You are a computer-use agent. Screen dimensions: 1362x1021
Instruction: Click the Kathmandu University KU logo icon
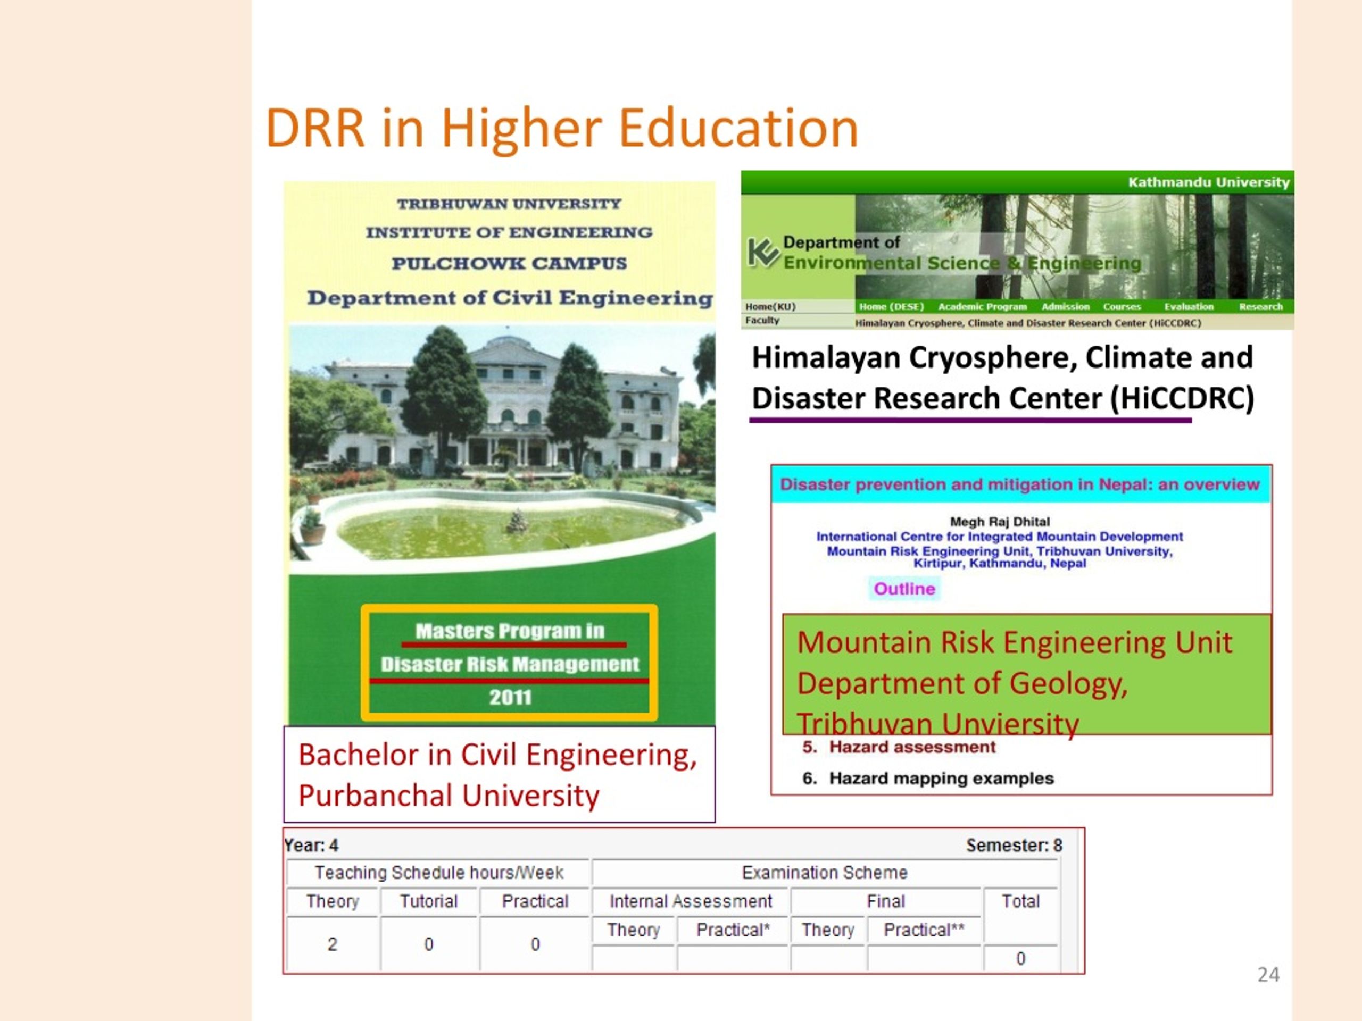pyautogui.click(x=763, y=253)
